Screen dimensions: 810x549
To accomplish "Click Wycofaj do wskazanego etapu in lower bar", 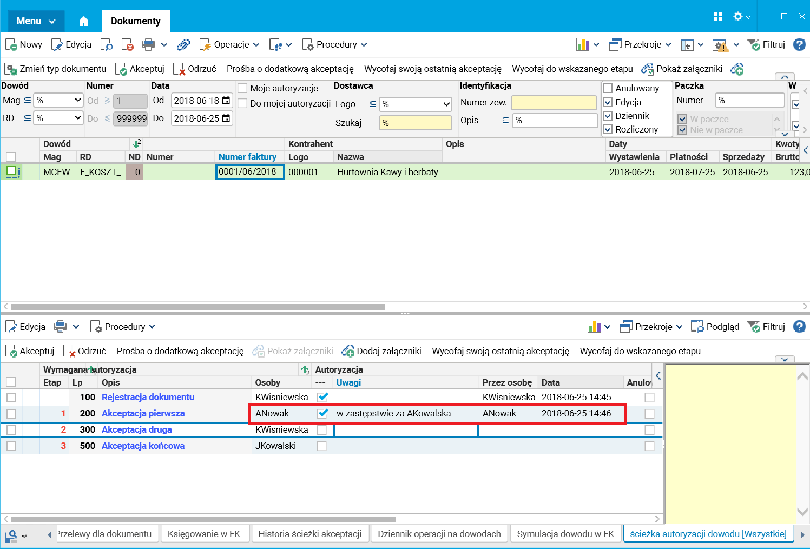I will 640,352.
